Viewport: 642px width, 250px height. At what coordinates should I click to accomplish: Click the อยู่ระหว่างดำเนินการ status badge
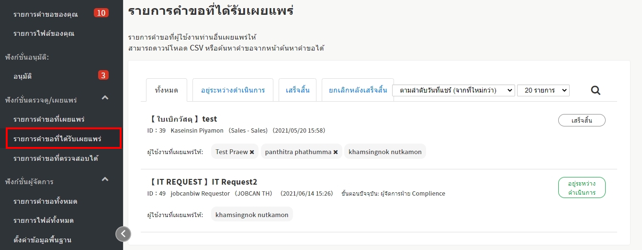click(582, 187)
